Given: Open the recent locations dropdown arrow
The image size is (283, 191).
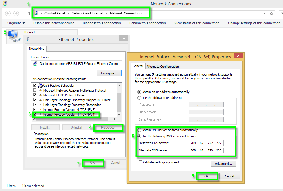Looking at the screenshot, I should pos(23,13).
